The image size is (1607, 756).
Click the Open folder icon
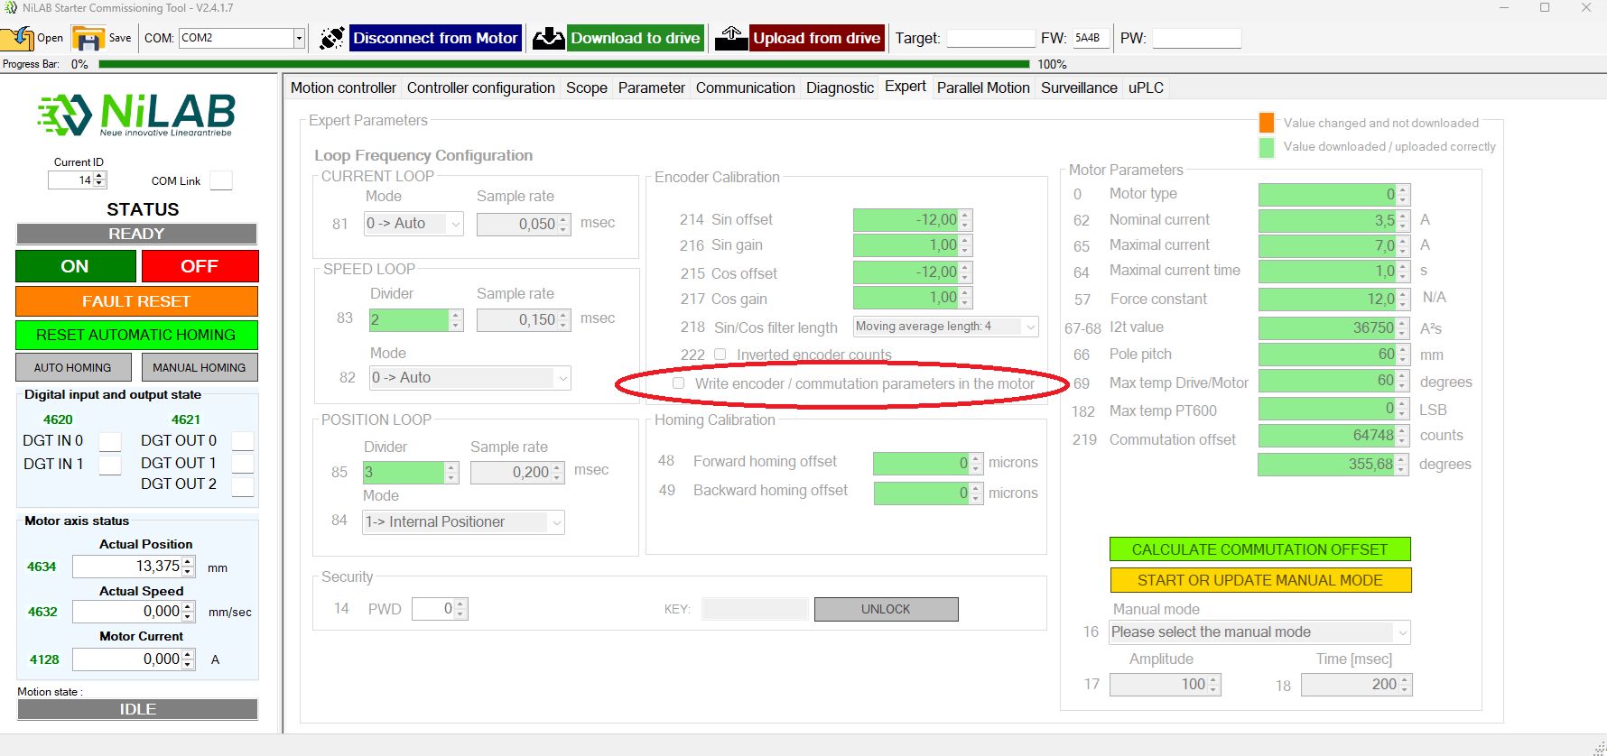point(17,38)
